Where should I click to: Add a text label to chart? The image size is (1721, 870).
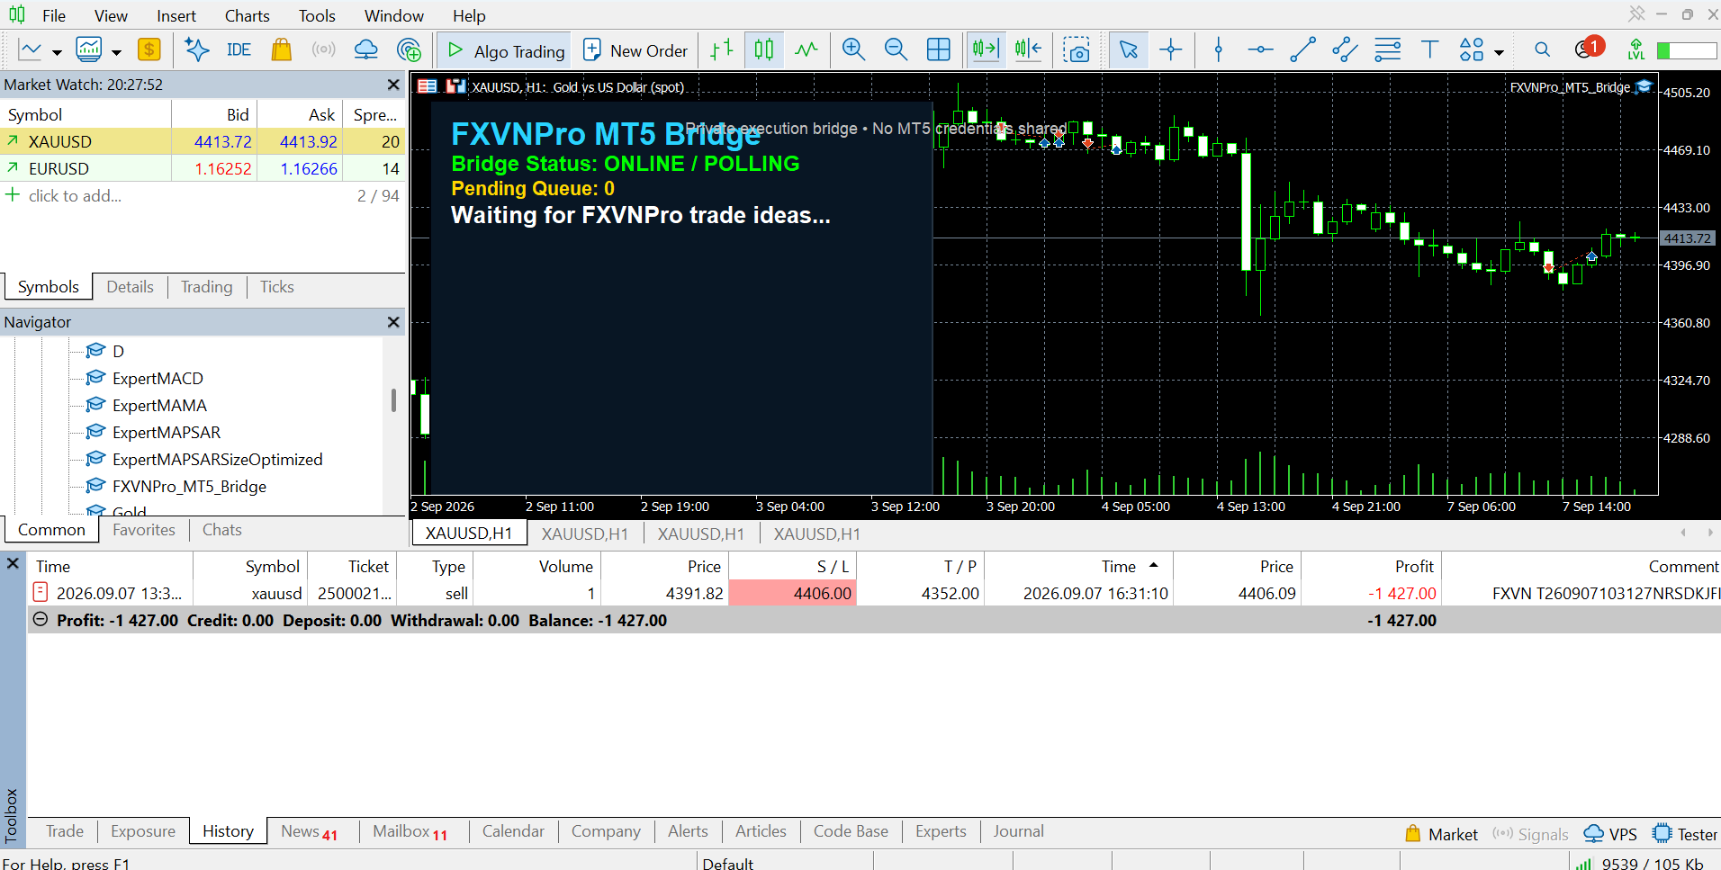[x=1429, y=49]
